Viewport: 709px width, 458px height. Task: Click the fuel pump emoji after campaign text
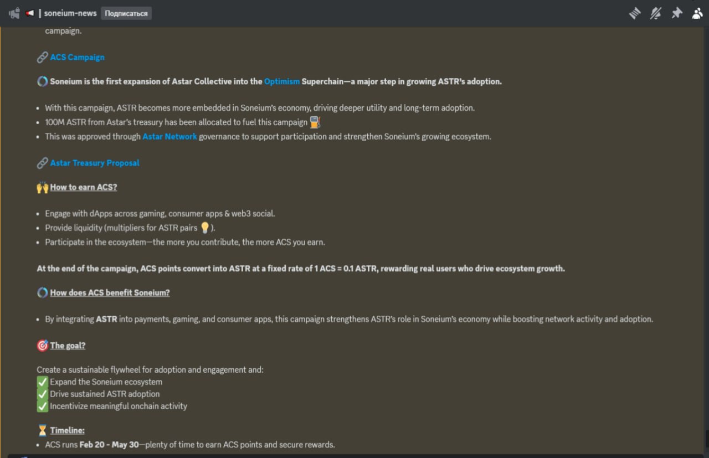[315, 122]
